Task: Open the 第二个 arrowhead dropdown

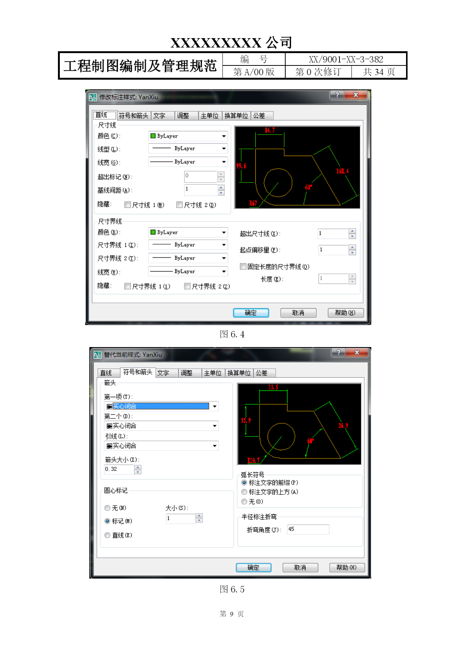Action: coord(161,426)
